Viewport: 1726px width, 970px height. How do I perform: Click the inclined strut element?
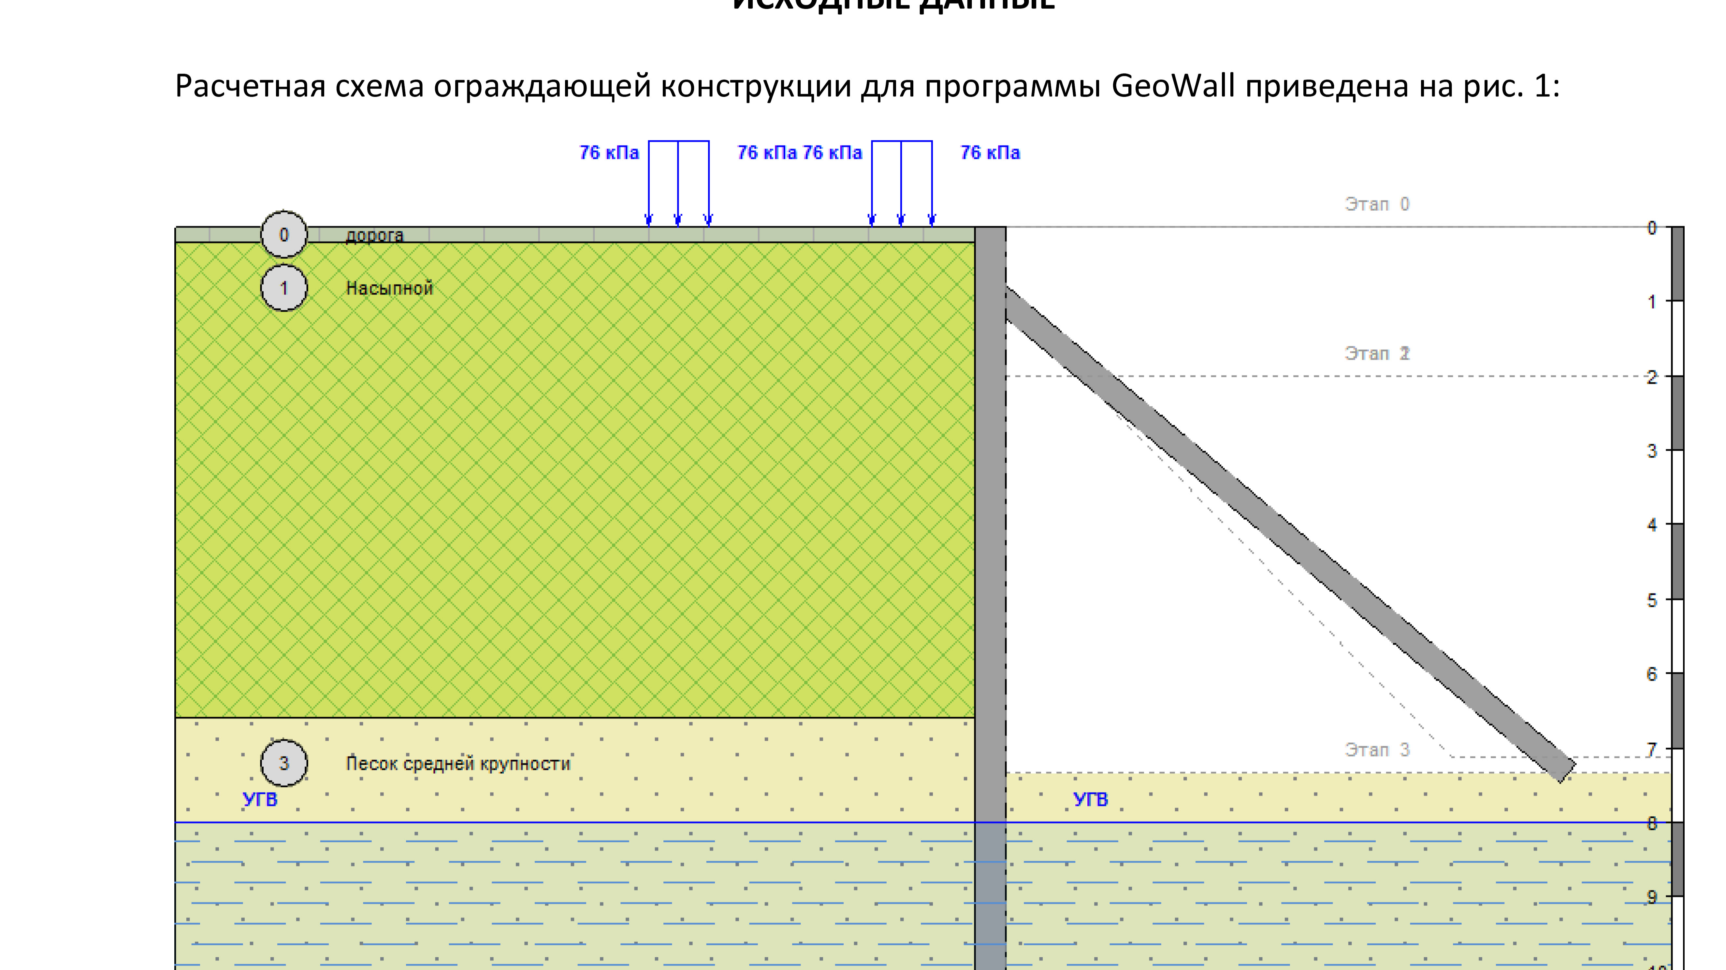1290,534
